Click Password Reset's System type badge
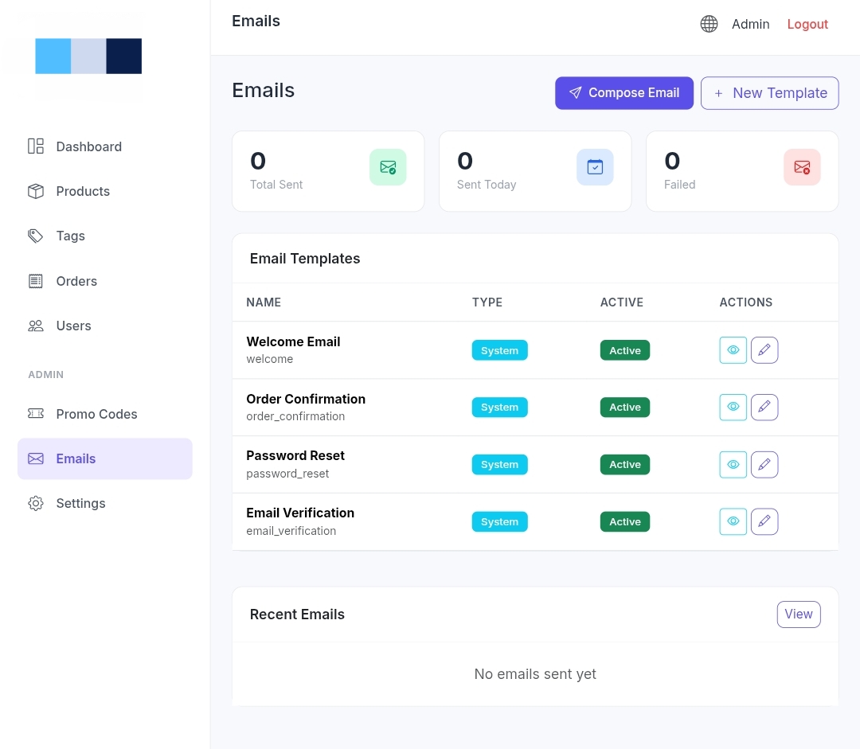Image resolution: width=860 pixels, height=749 pixels. 499,464
